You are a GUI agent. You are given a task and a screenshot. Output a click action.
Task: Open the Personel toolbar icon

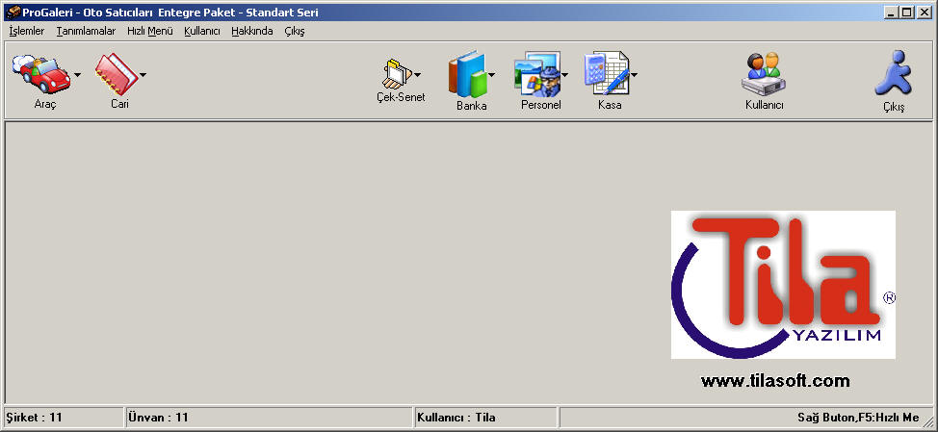click(x=536, y=74)
